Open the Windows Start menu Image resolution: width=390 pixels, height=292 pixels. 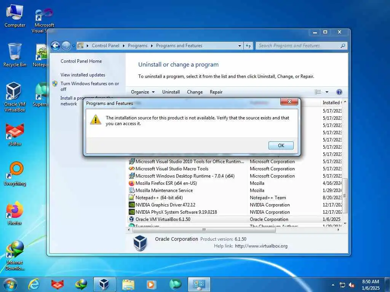10,284
